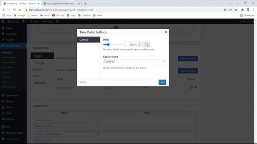The image size is (257, 144).
Task: Bookmark this page with star icon
Action: pos(236,10)
